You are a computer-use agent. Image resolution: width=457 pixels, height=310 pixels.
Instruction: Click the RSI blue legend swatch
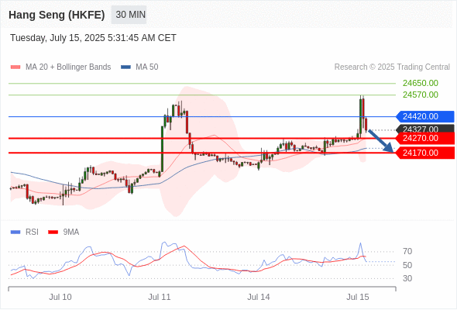(15, 232)
